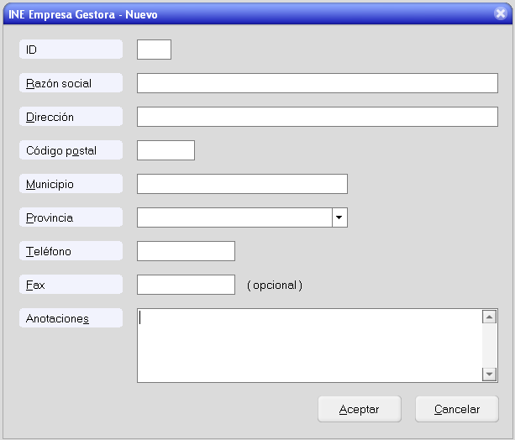Image resolution: width=515 pixels, height=440 pixels.
Task: Click the Código postal field
Action: [166, 150]
